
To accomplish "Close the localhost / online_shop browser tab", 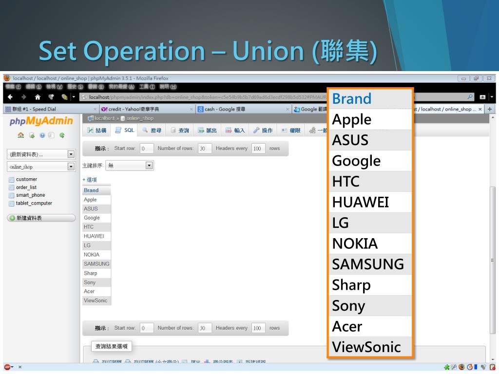I will point(480,109).
